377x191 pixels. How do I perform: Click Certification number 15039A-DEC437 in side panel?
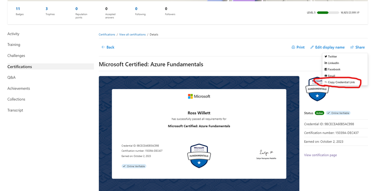click(331, 133)
